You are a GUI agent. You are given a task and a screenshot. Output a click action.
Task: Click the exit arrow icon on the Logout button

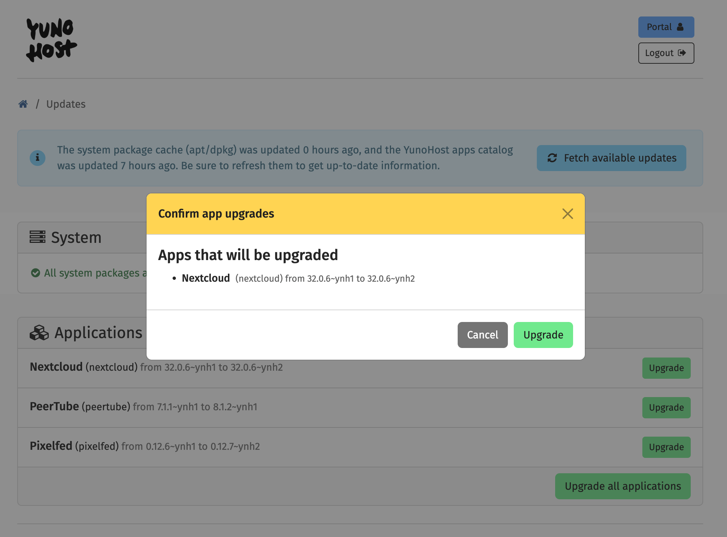(682, 52)
